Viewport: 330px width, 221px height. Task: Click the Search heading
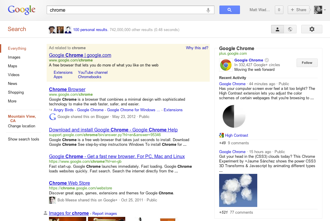17,29
